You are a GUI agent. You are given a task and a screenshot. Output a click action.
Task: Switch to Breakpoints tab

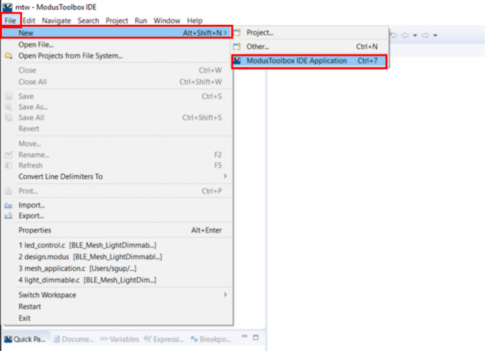[x=211, y=339]
